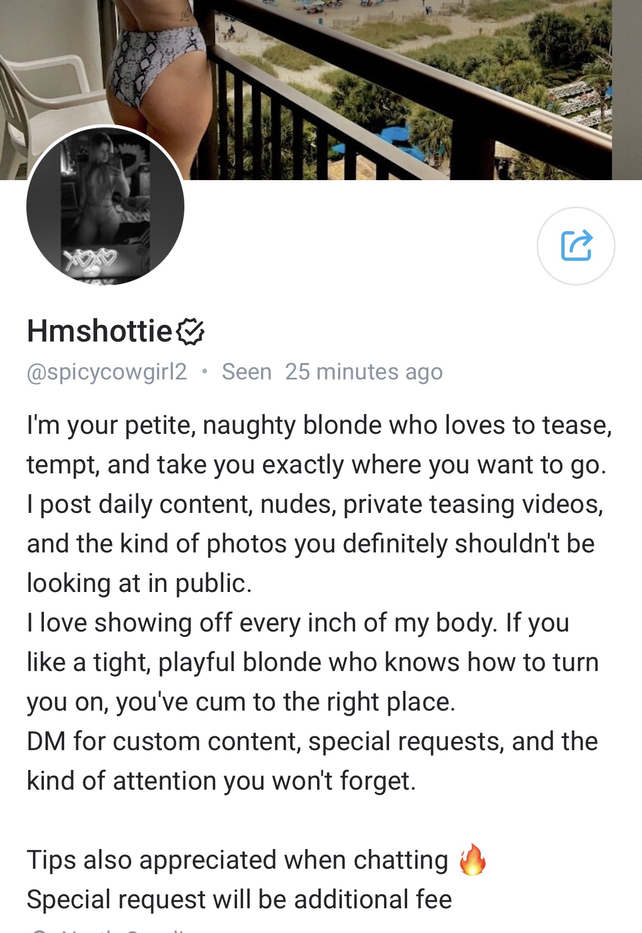
Task: Tap the bio line starting "I'm your petite"
Action: click(x=319, y=425)
